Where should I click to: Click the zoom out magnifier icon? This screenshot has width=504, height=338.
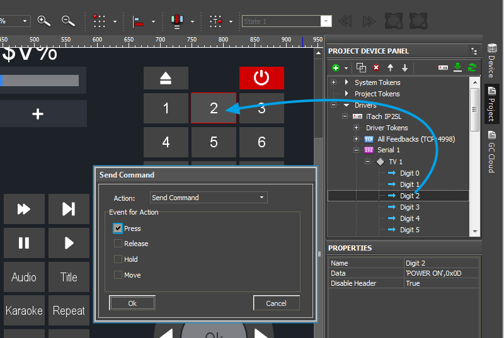click(x=68, y=21)
